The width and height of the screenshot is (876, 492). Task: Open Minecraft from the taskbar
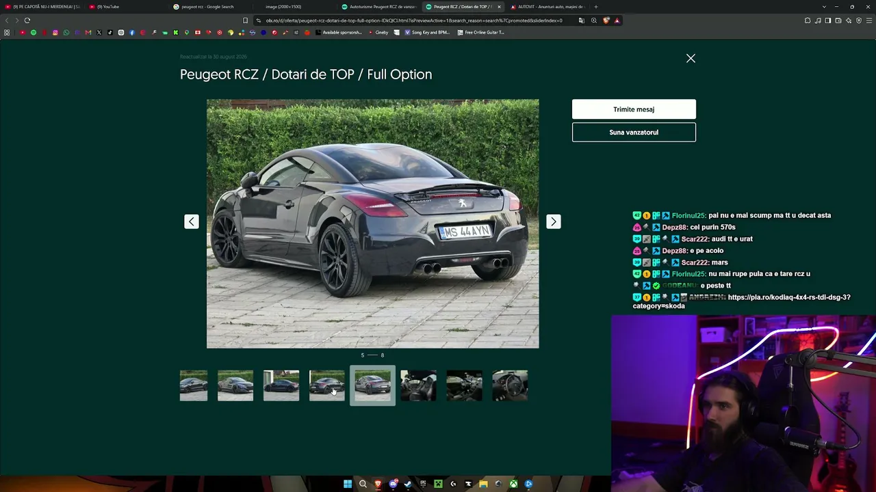click(x=438, y=484)
